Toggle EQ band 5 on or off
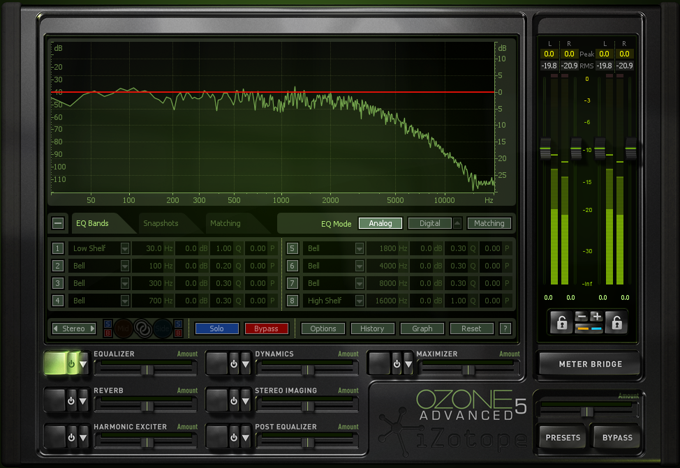 click(293, 248)
